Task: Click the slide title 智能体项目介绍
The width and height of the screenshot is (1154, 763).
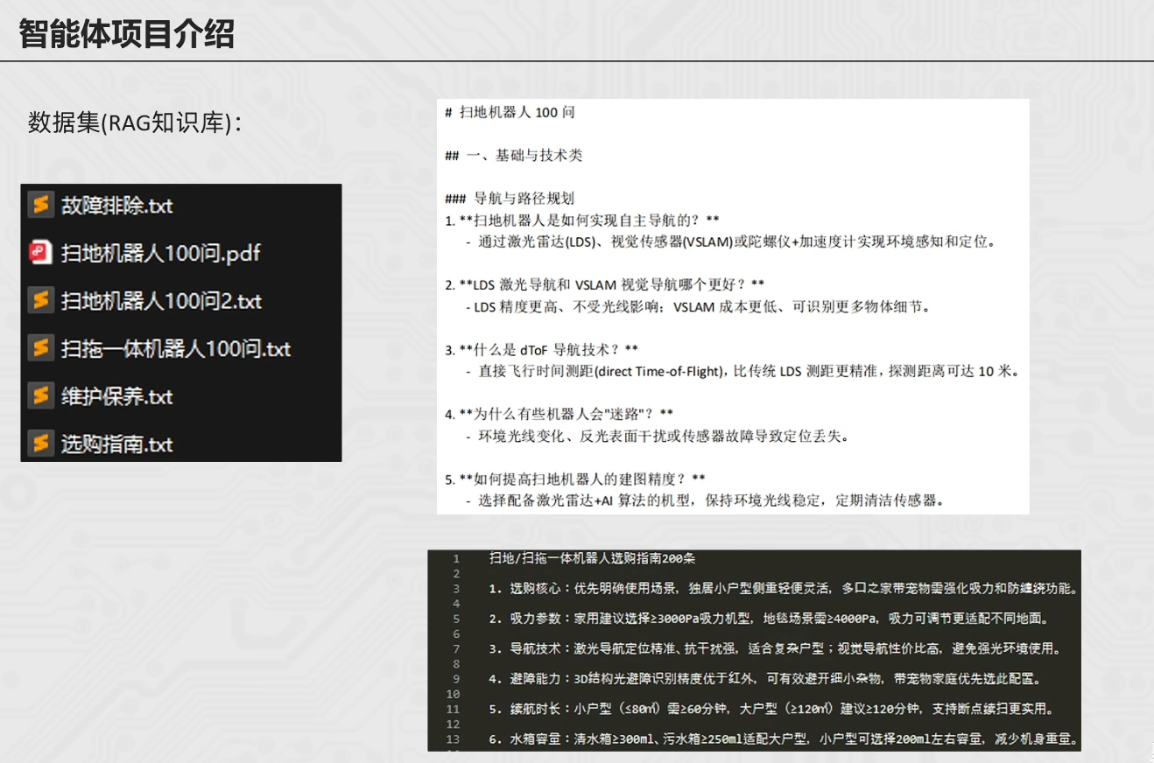Action: pyautogui.click(x=126, y=35)
